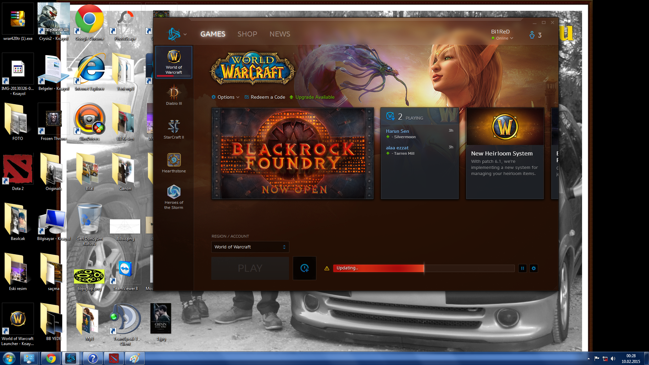649x365 pixels.
Task: Open the Blackrock Foundry news banner
Action: pyautogui.click(x=293, y=153)
